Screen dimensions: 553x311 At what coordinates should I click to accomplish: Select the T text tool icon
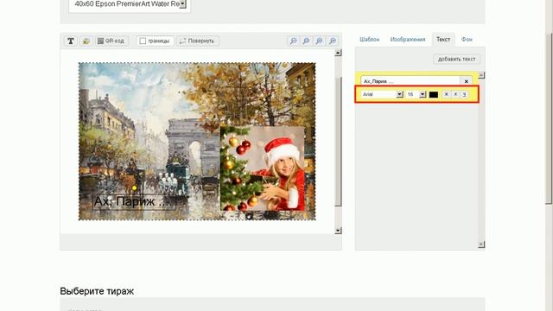click(71, 41)
